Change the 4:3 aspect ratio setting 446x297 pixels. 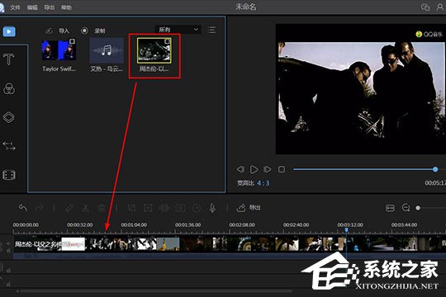[263, 183]
